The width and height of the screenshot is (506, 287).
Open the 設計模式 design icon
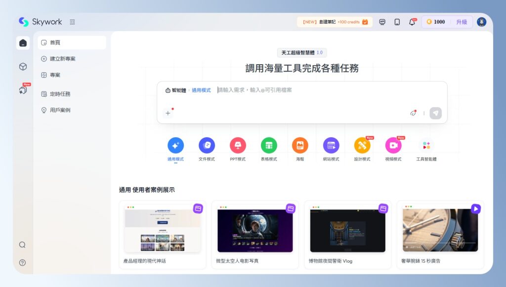tap(362, 145)
